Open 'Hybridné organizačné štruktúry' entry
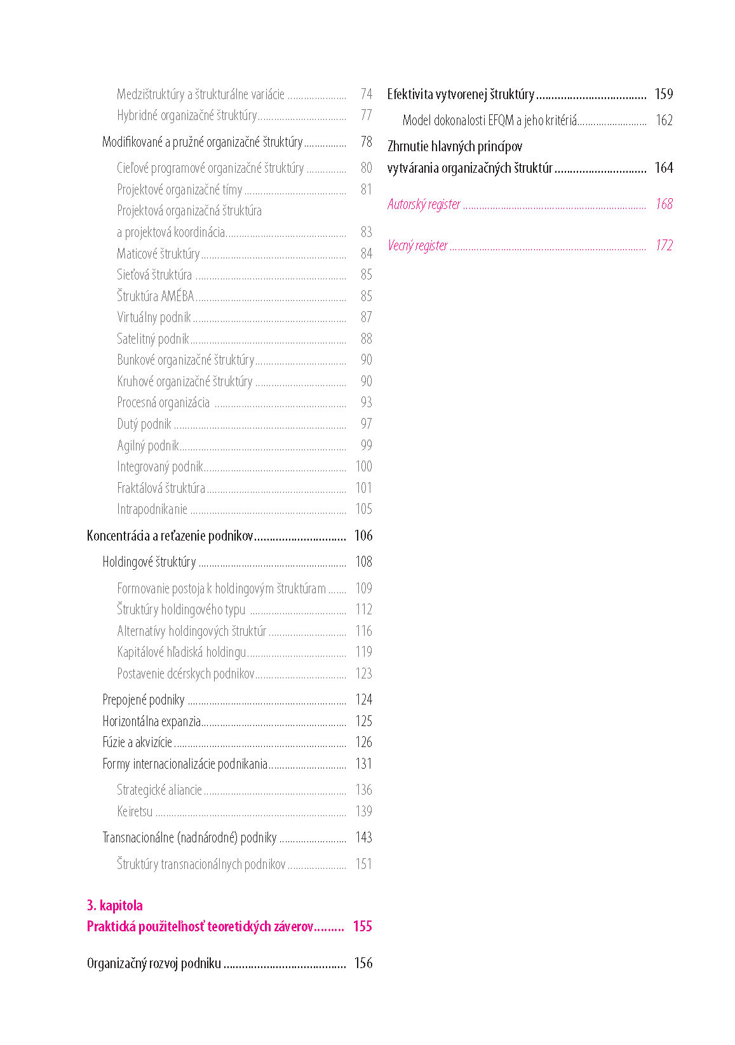The width and height of the screenshot is (735, 1045). pos(187,116)
